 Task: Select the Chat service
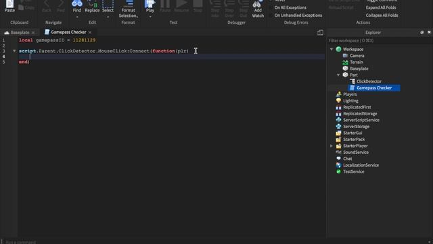click(347, 159)
